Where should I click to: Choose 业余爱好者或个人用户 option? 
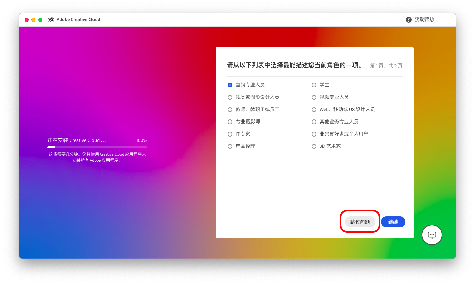click(314, 134)
